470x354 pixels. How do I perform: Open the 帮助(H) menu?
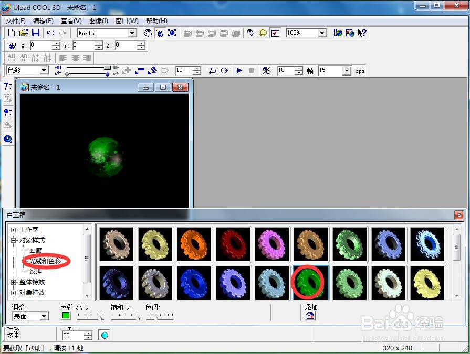[156, 21]
